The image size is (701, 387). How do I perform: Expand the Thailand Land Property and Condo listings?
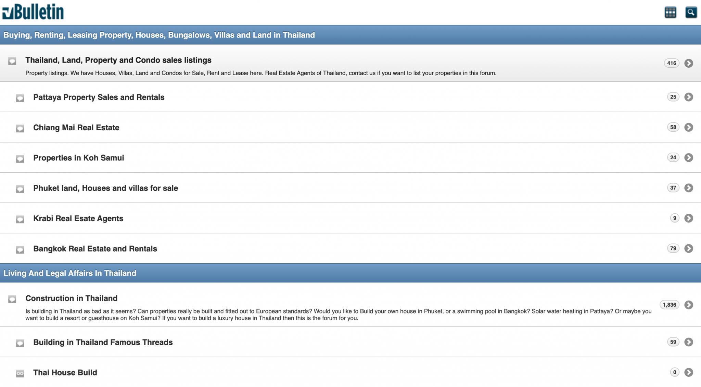click(x=689, y=63)
